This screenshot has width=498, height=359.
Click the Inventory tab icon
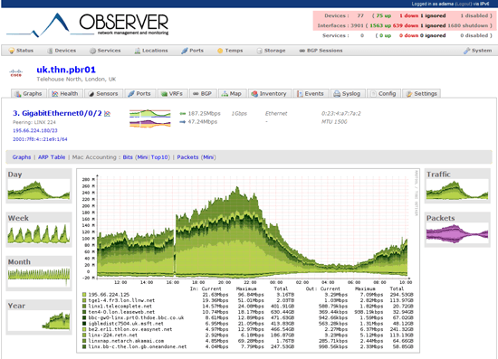254,94
